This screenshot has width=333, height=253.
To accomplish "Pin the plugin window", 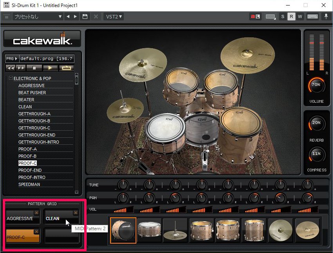I will (x=326, y=16).
